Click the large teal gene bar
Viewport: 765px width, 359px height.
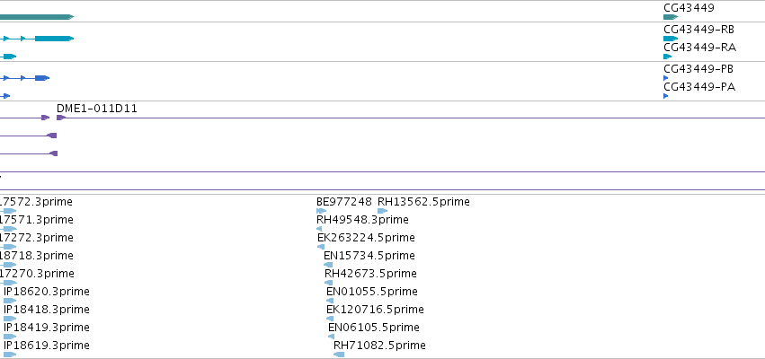pos(37,17)
